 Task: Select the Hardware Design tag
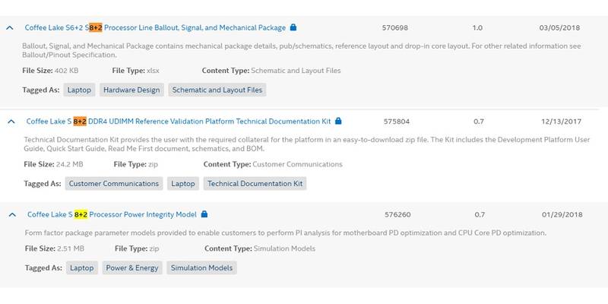(131, 90)
